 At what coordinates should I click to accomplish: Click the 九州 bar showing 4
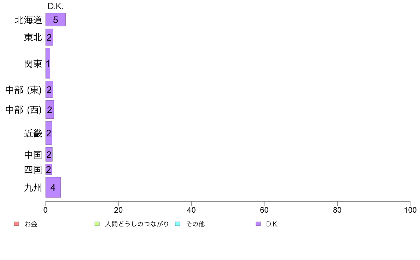pos(53,188)
